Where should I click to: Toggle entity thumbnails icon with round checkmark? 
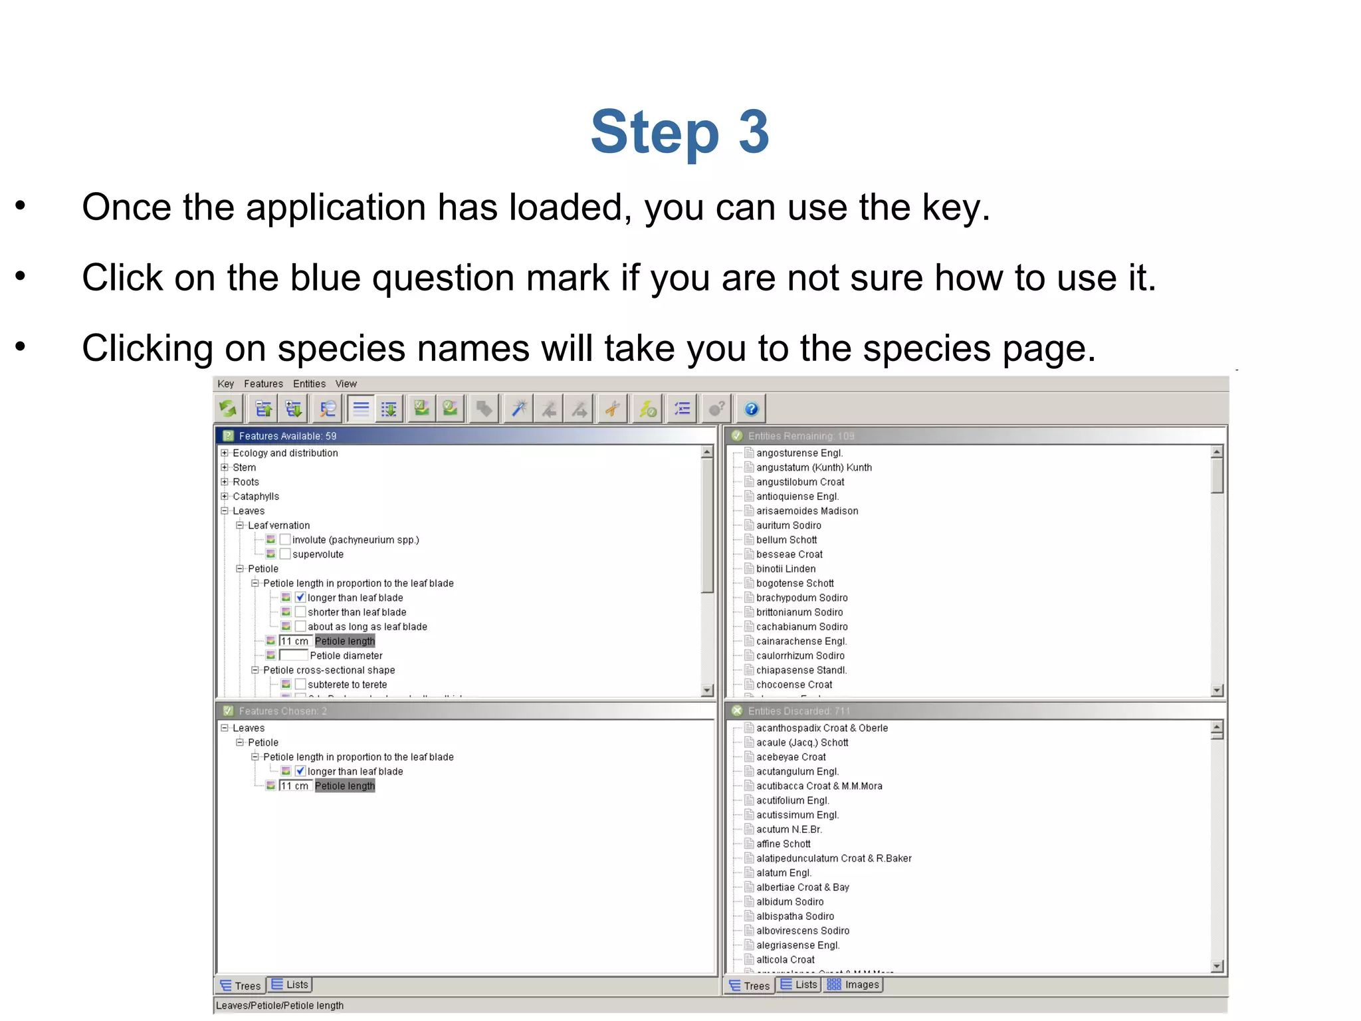(450, 409)
